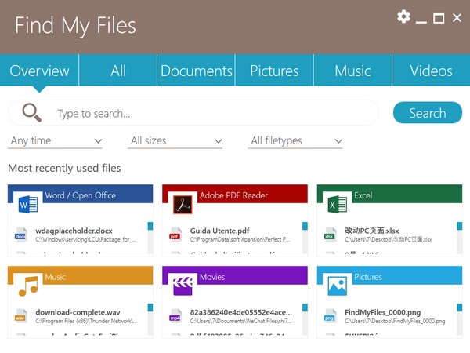The width and height of the screenshot is (470, 353).
Task: Expand the All sizes dropdown
Action: 175,140
